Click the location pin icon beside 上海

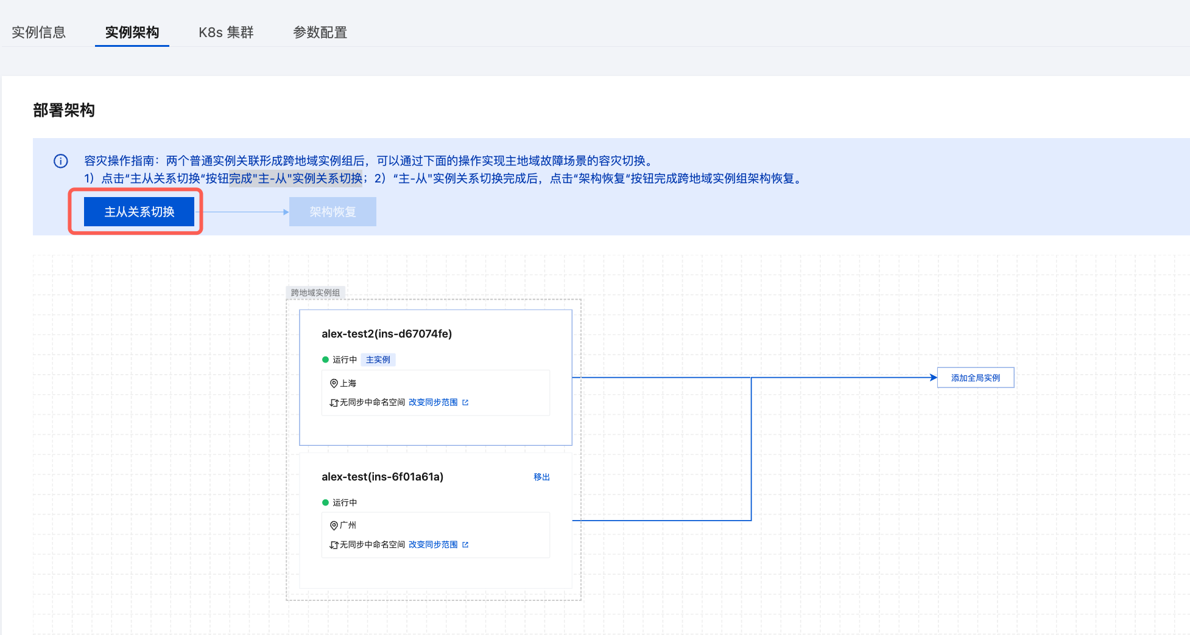pyautogui.click(x=334, y=383)
